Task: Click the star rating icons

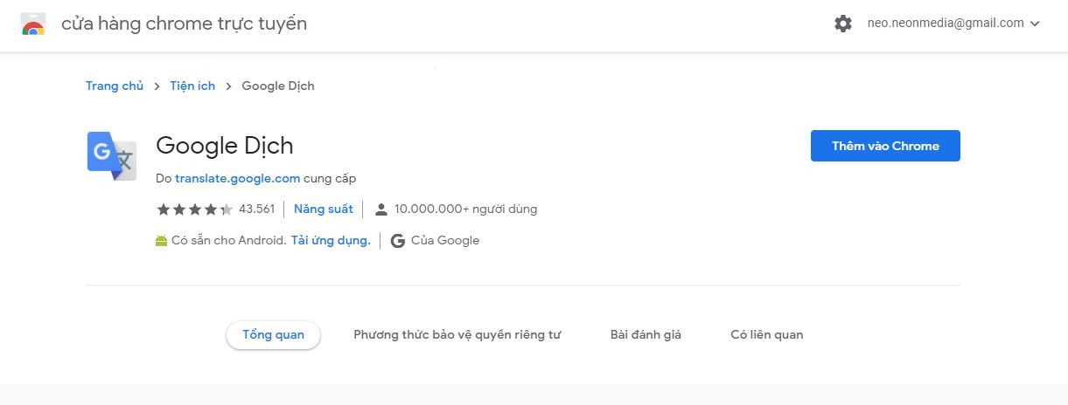Action: coord(194,209)
